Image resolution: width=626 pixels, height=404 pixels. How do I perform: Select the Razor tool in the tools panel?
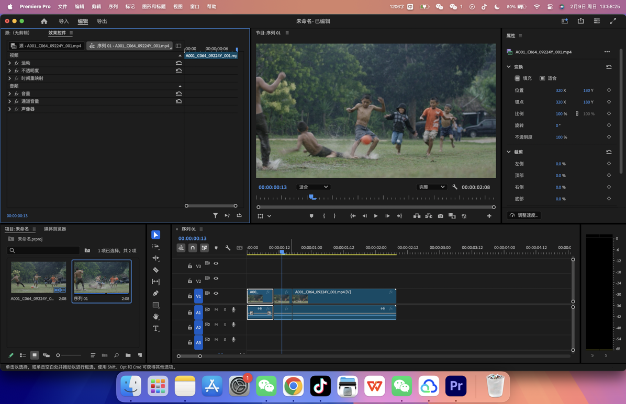tap(155, 270)
